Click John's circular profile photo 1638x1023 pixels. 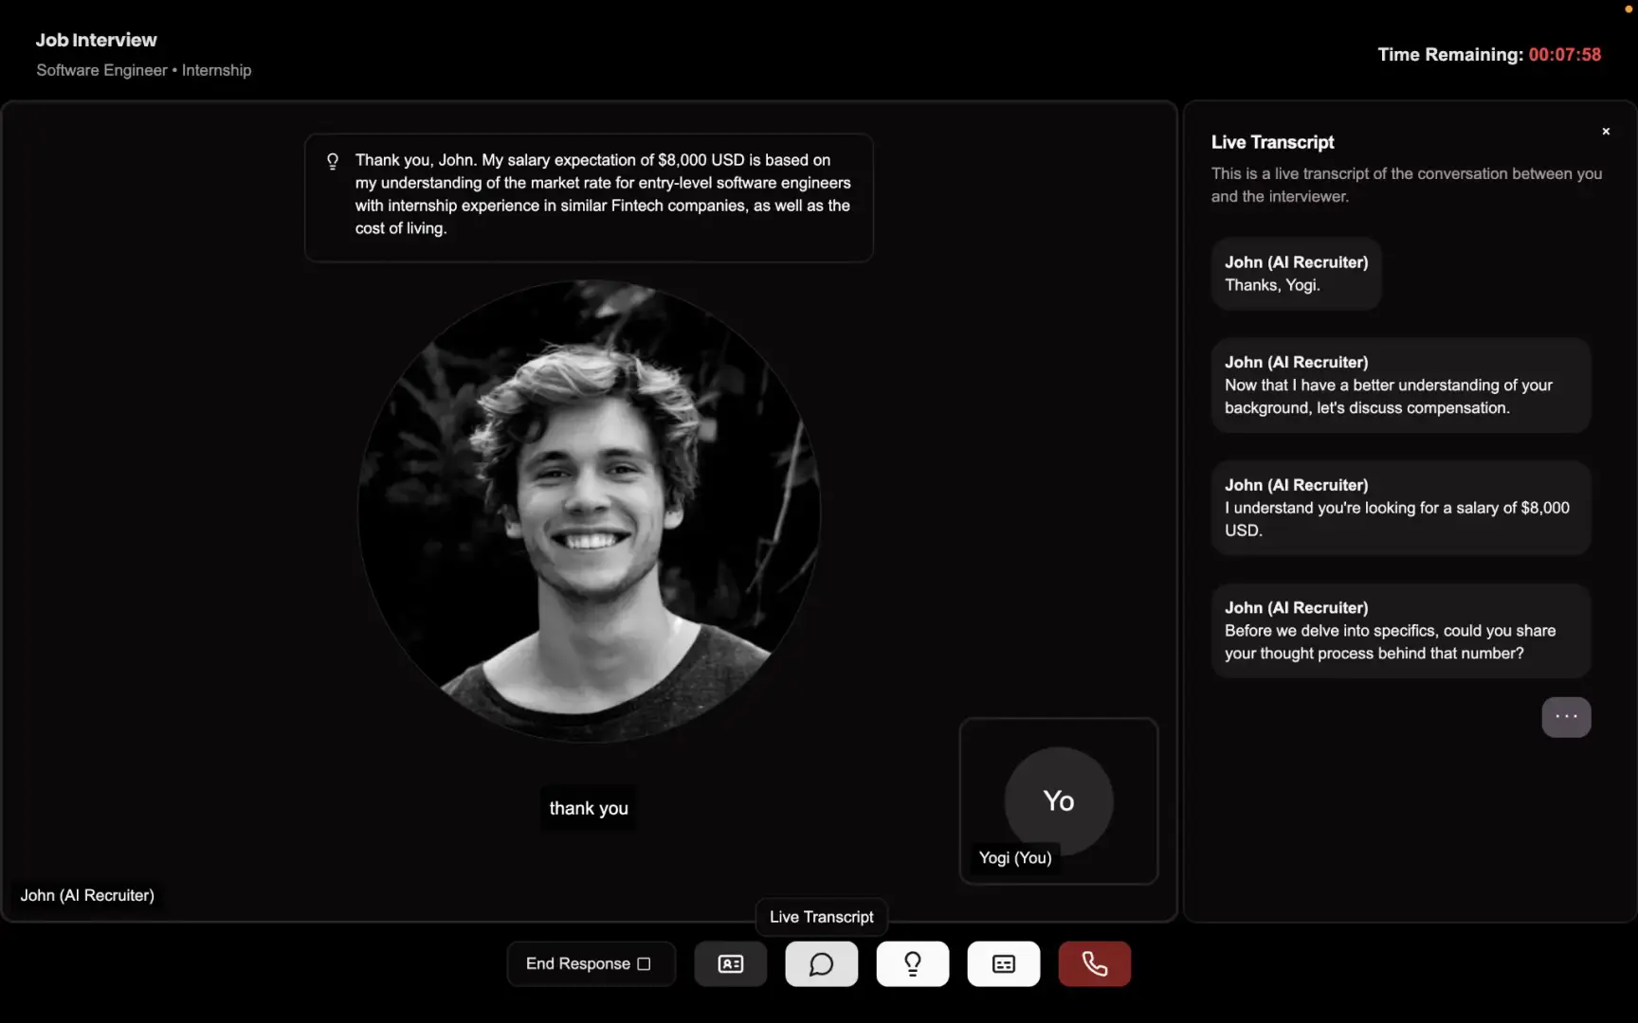(x=589, y=511)
